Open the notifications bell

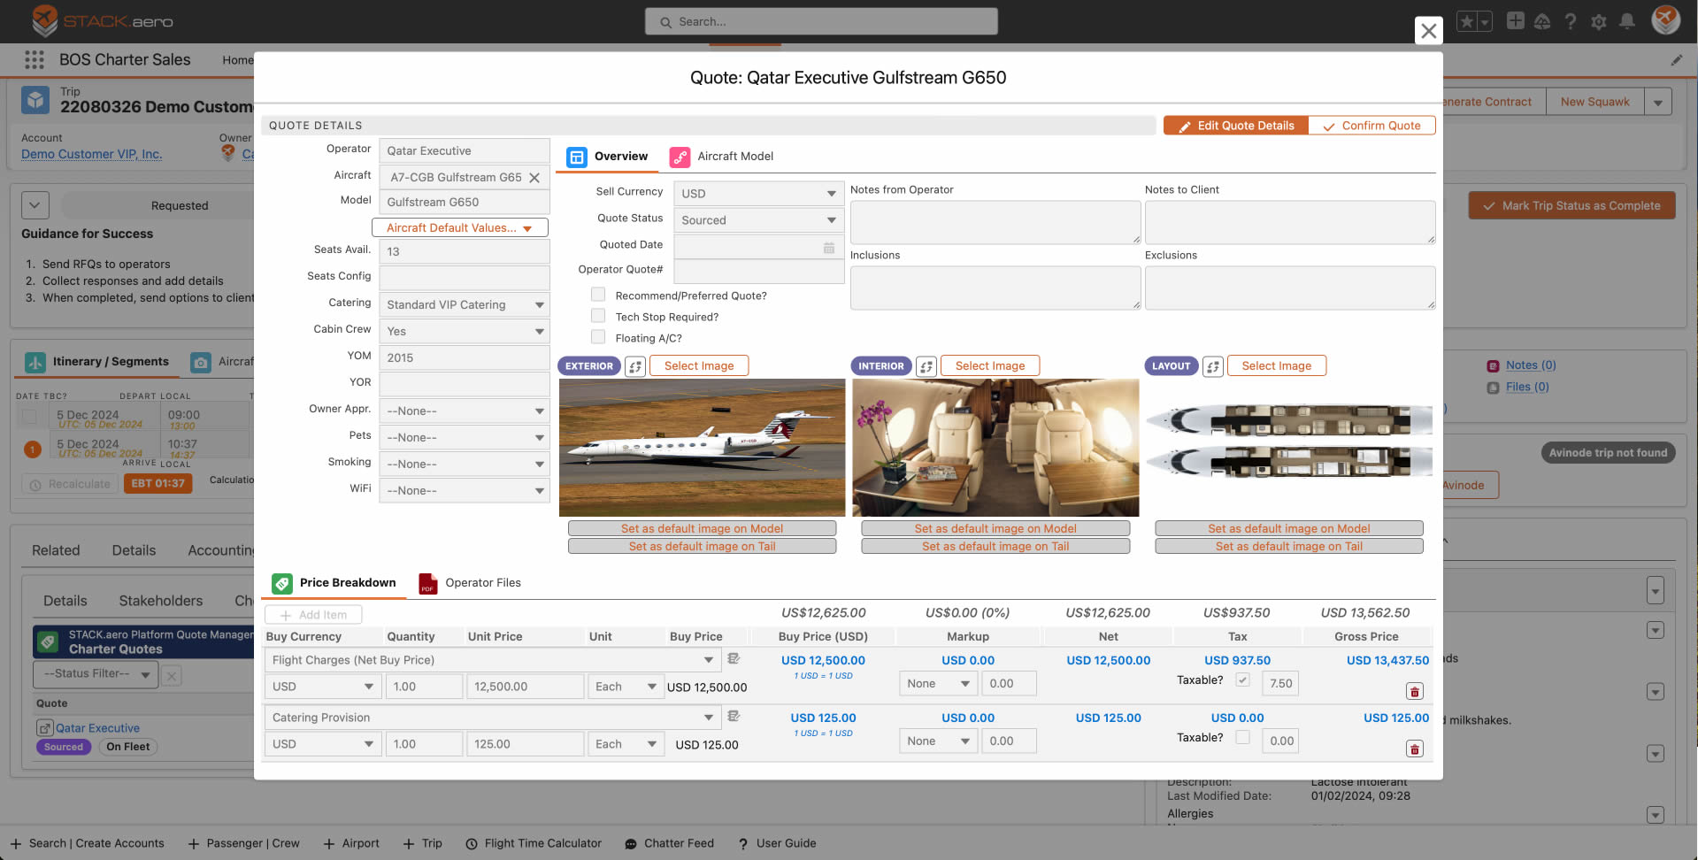1627,21
